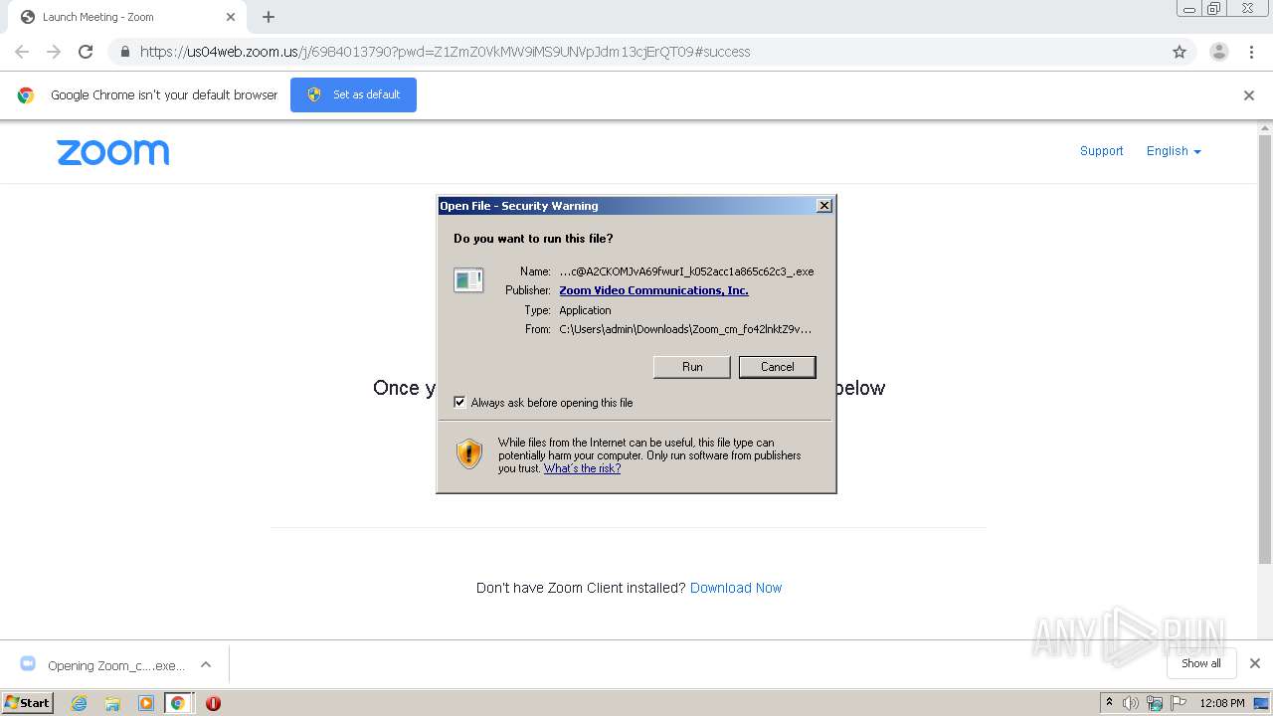Open Windows Explorer folder on the taskbar
This screenshot has height=716, width=1273.
(x=112, y=703)
